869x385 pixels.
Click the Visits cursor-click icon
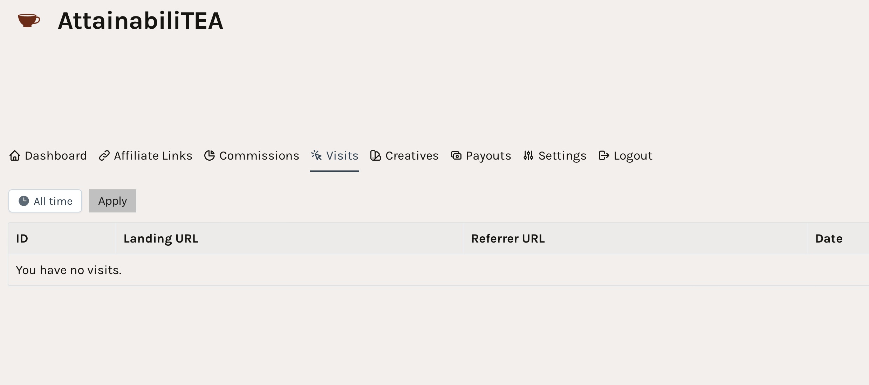pos(316,155)
